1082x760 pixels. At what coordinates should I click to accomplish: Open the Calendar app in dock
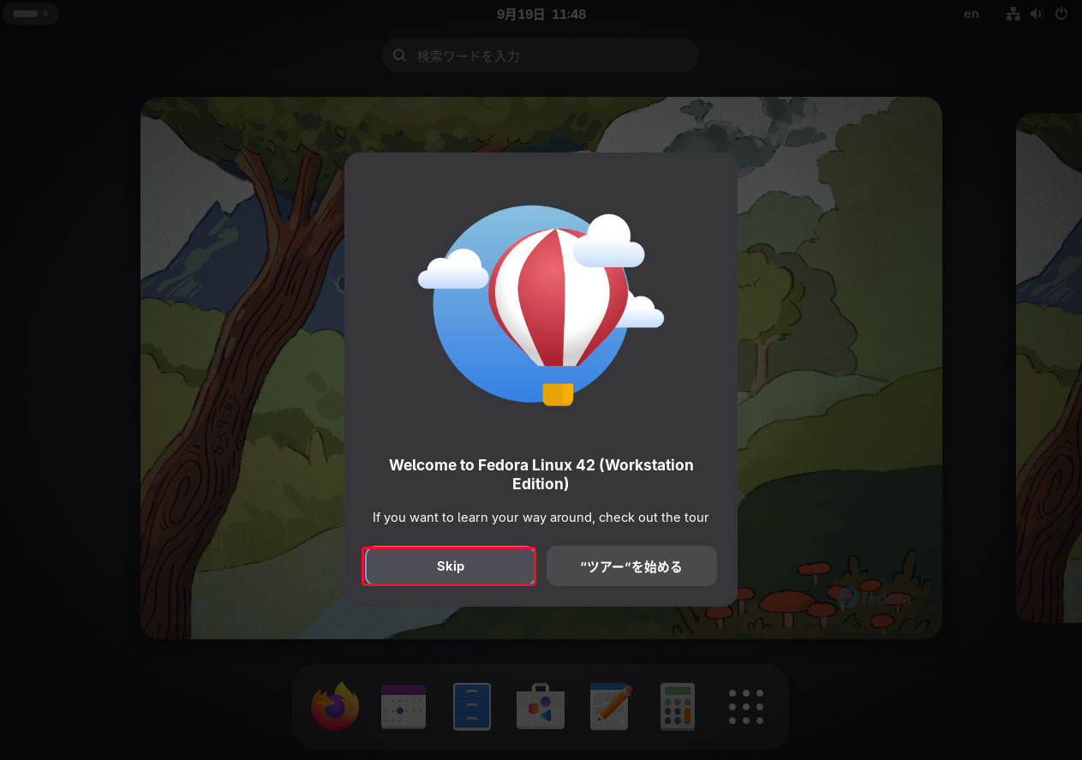point(404,707)
